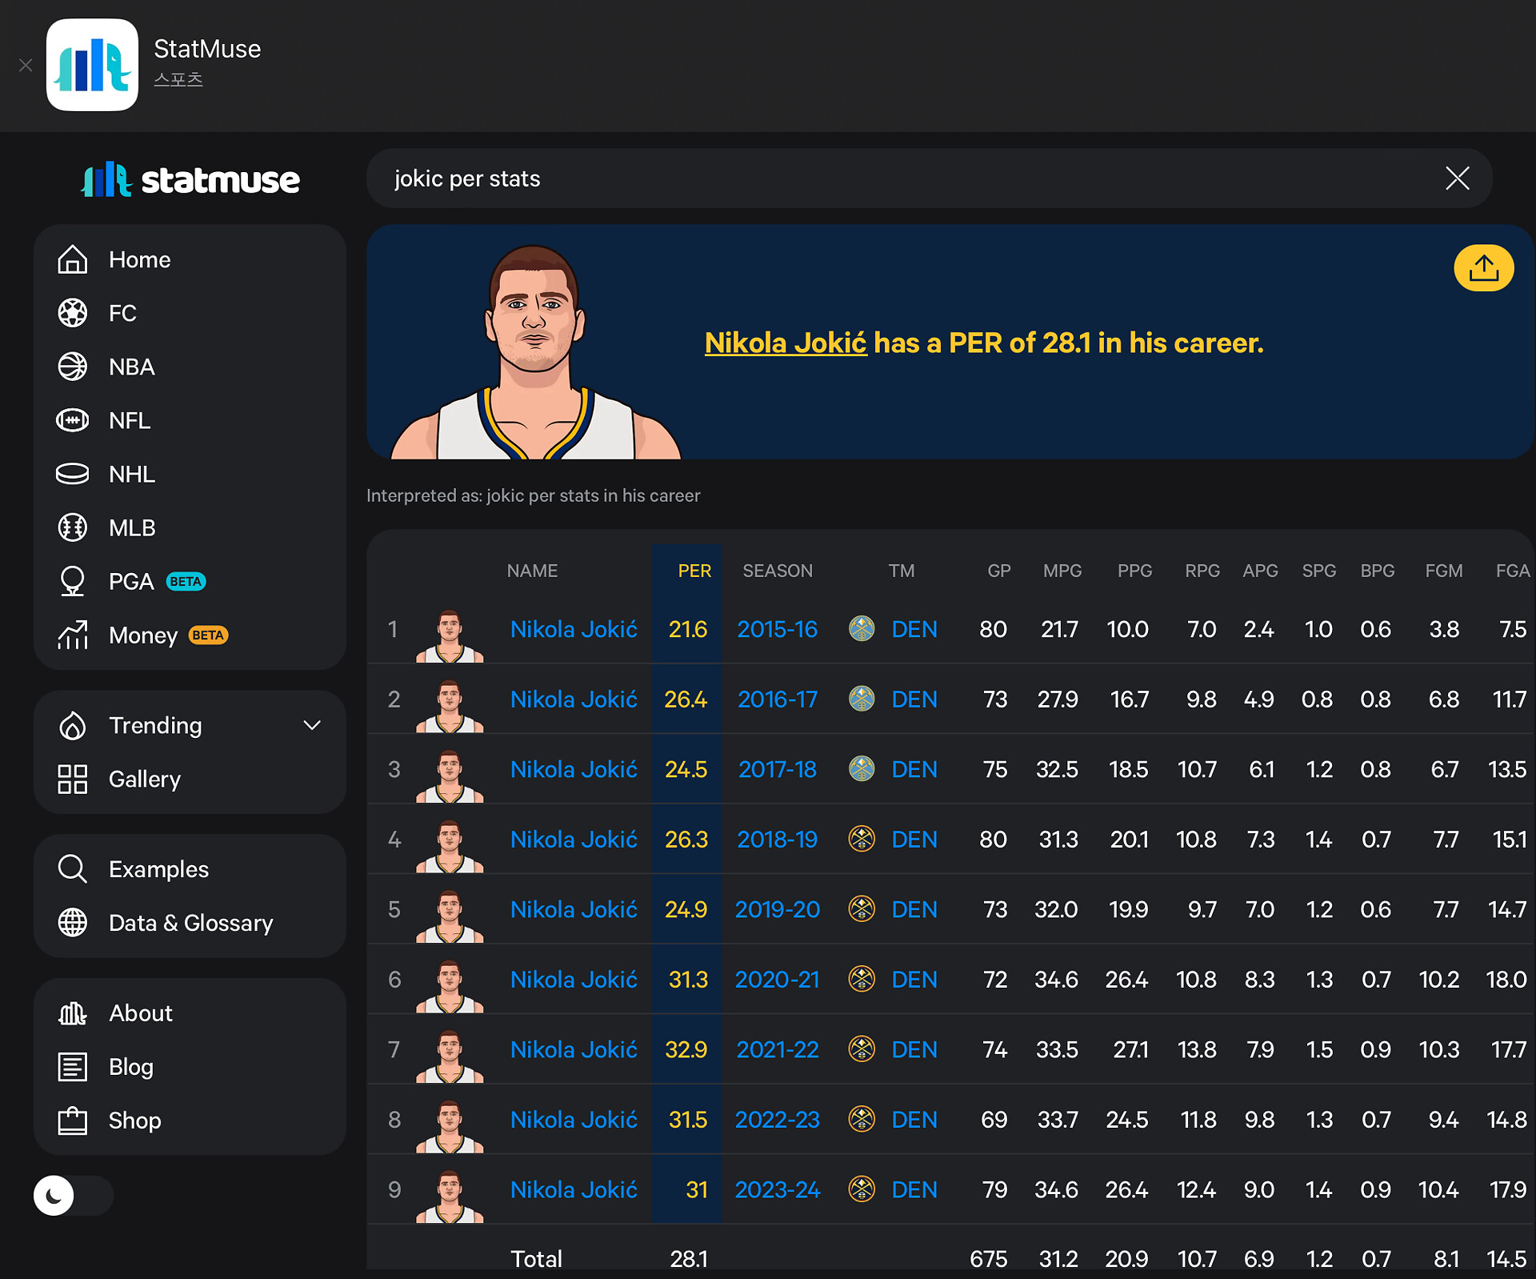Open Gallery from the sidebar
This screenshot has height=1279, width=1536.
(144, 779)
